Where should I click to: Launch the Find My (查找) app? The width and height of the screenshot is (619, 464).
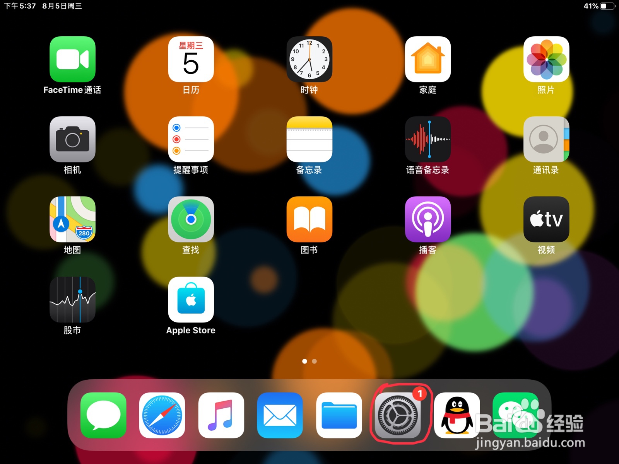click(191, 219)
